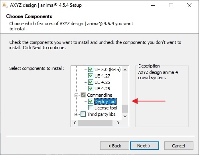Screen dimensions: 199x155
Task: Uncheck the UE 4.27 component
Action: click(x=91, y=76)
